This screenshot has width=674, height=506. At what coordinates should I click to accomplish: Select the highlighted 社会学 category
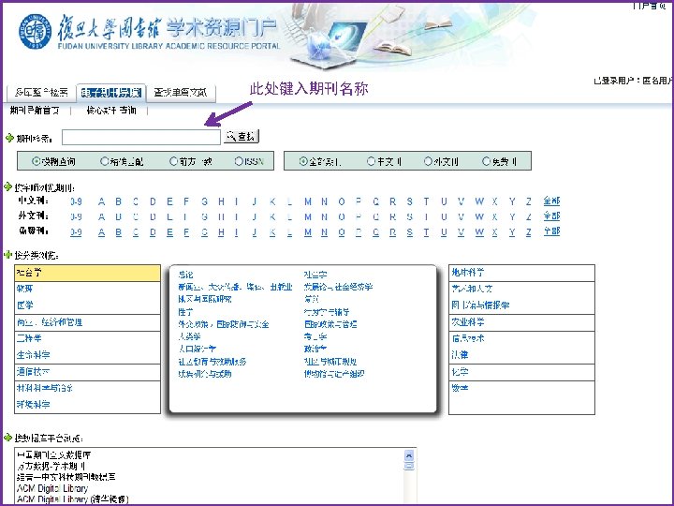coord(87,273)
